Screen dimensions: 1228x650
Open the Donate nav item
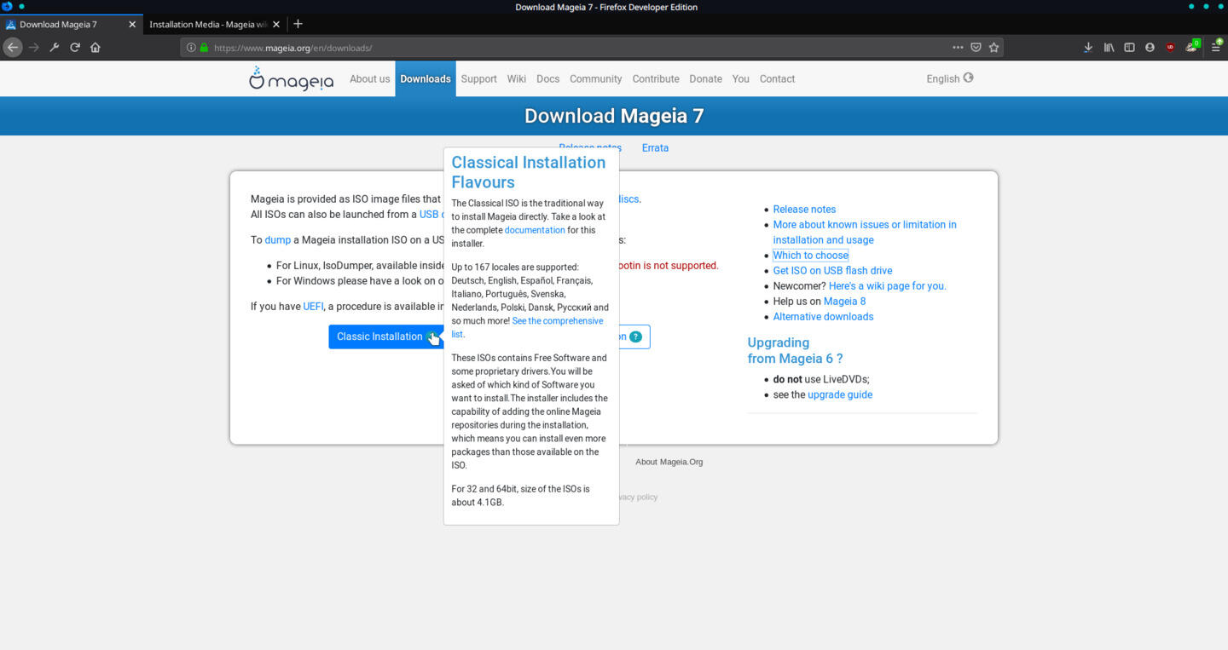(705, 78)
